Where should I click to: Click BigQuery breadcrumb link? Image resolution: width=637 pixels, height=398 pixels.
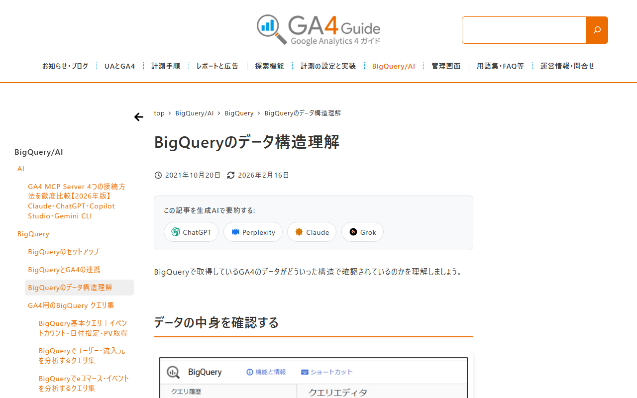(x=239, y=113)
